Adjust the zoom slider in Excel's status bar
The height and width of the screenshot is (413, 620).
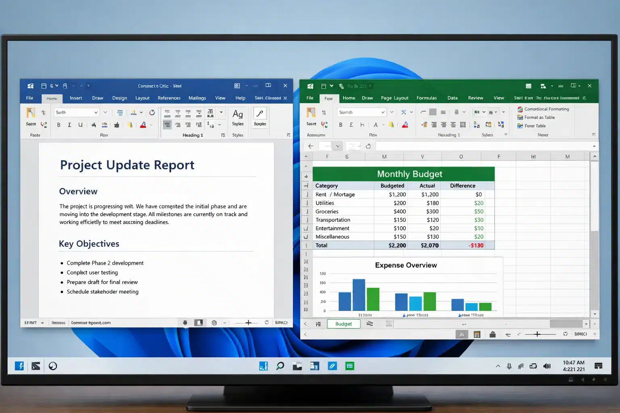click(x=537, y=334)
